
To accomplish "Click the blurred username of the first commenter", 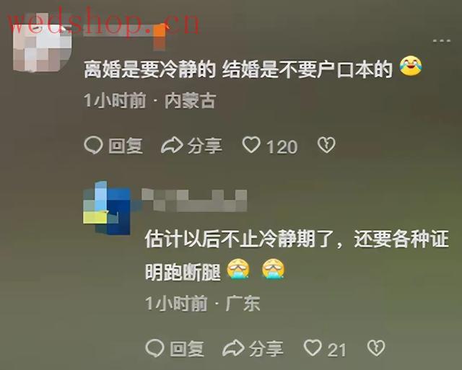I will (x=124, y=32).
